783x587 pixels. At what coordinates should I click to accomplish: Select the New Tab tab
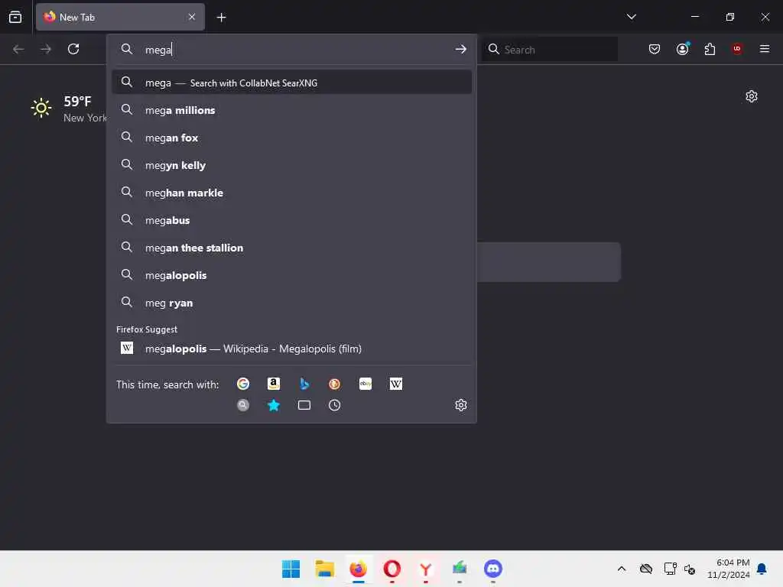coord(120,17)
